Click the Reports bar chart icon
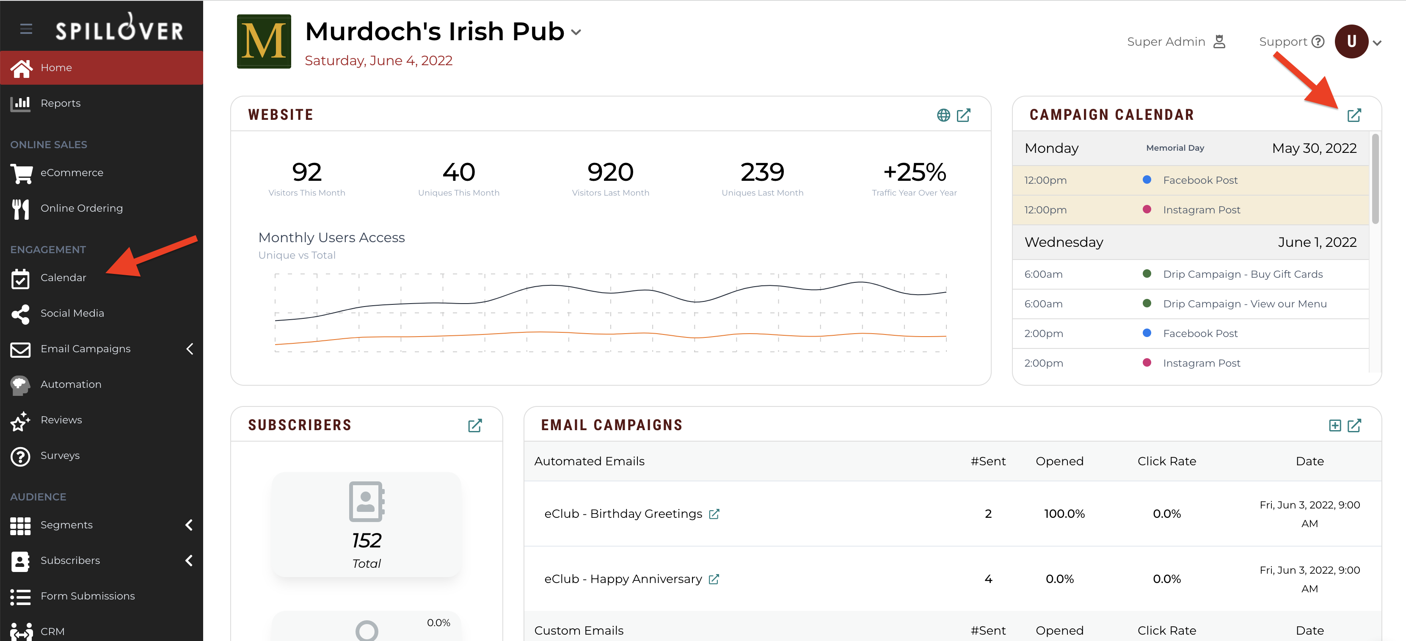 [x=21, y=104]
